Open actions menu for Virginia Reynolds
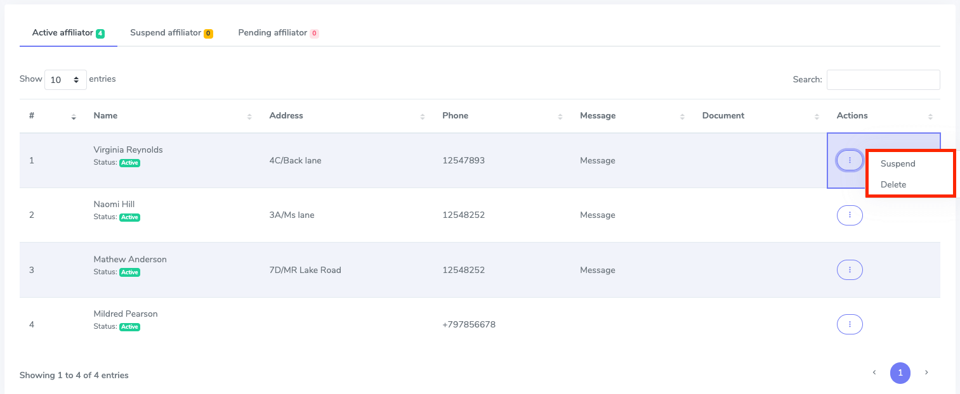Viewport: 960px width, 394px height. 850,160
